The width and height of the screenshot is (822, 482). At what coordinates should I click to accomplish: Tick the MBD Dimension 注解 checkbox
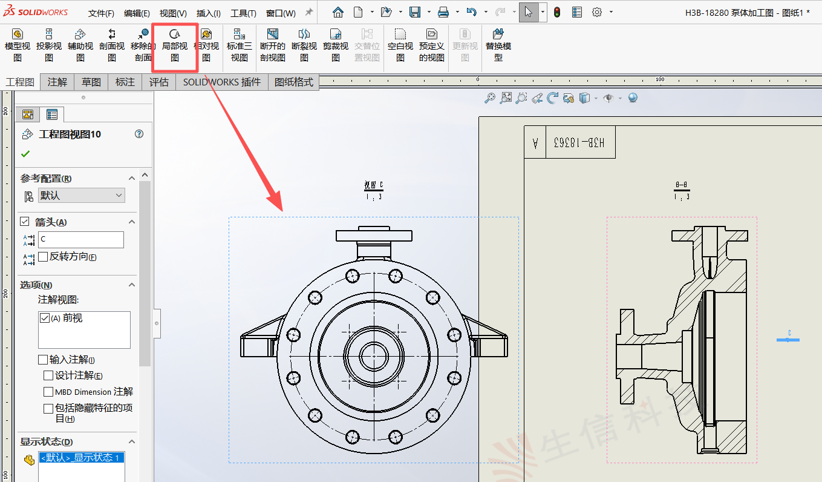pyautogui.click(x=48, y=392)
